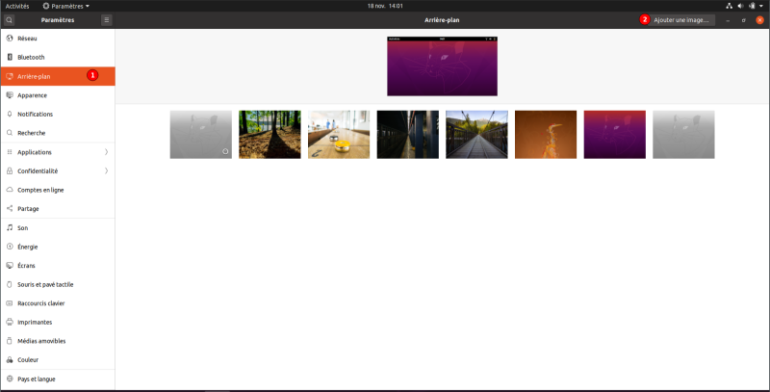Click the Apparence icon
770x392 pixels.
[10, 95]
